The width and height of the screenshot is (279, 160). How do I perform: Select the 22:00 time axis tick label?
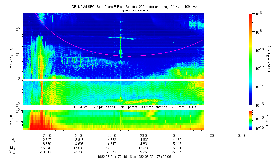click(112, 135)
